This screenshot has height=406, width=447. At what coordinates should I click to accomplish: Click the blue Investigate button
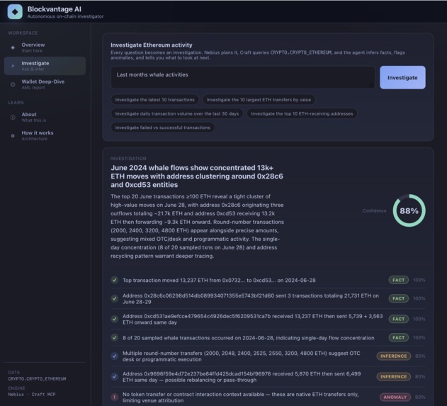pyautogui.click(x=402, y=77)
